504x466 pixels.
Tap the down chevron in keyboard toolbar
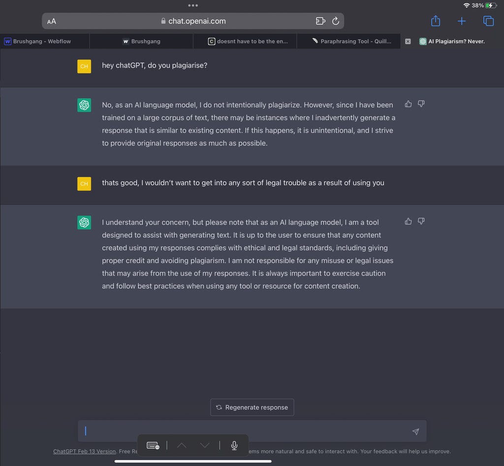point(205,445)
